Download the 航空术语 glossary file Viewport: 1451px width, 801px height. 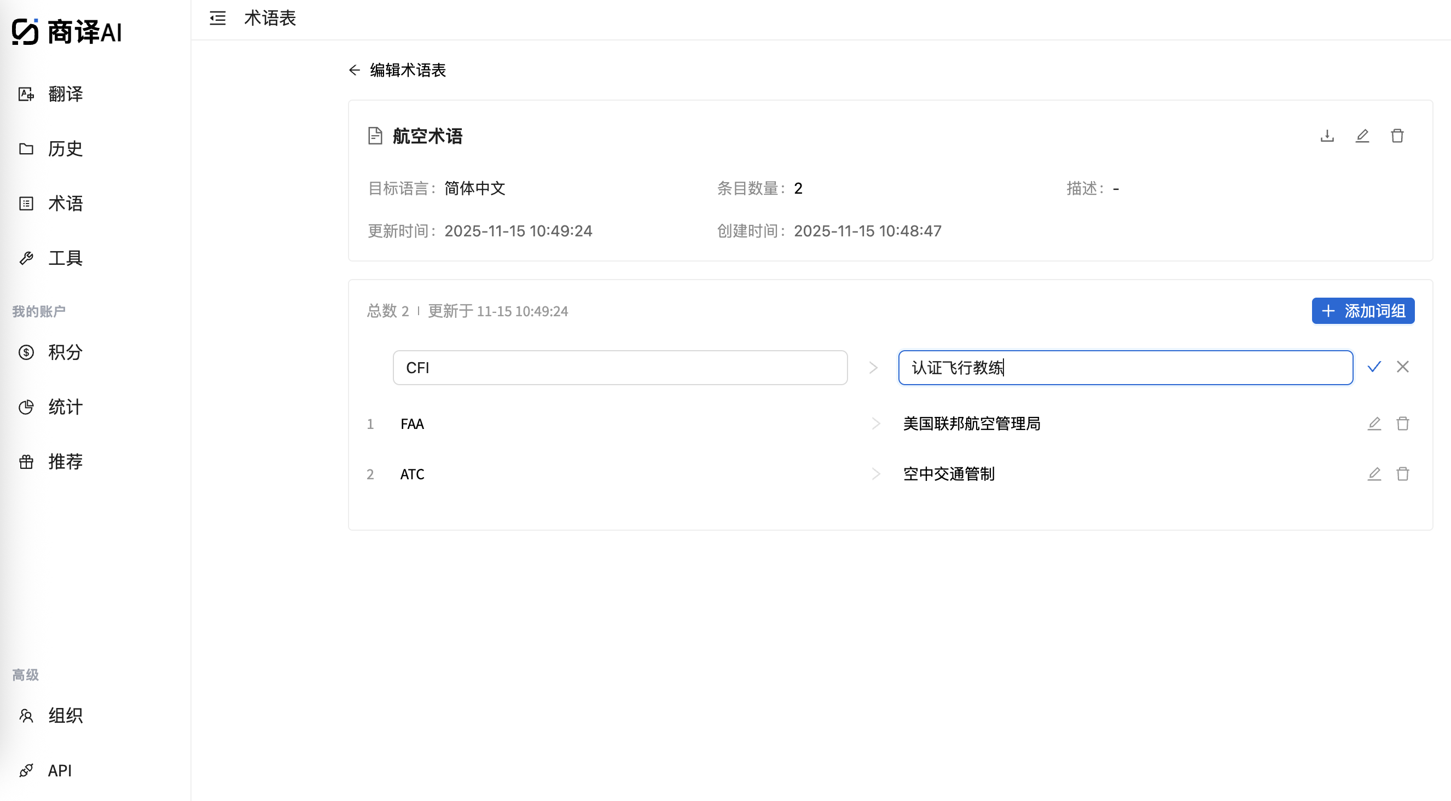(x=1327, y=136)
